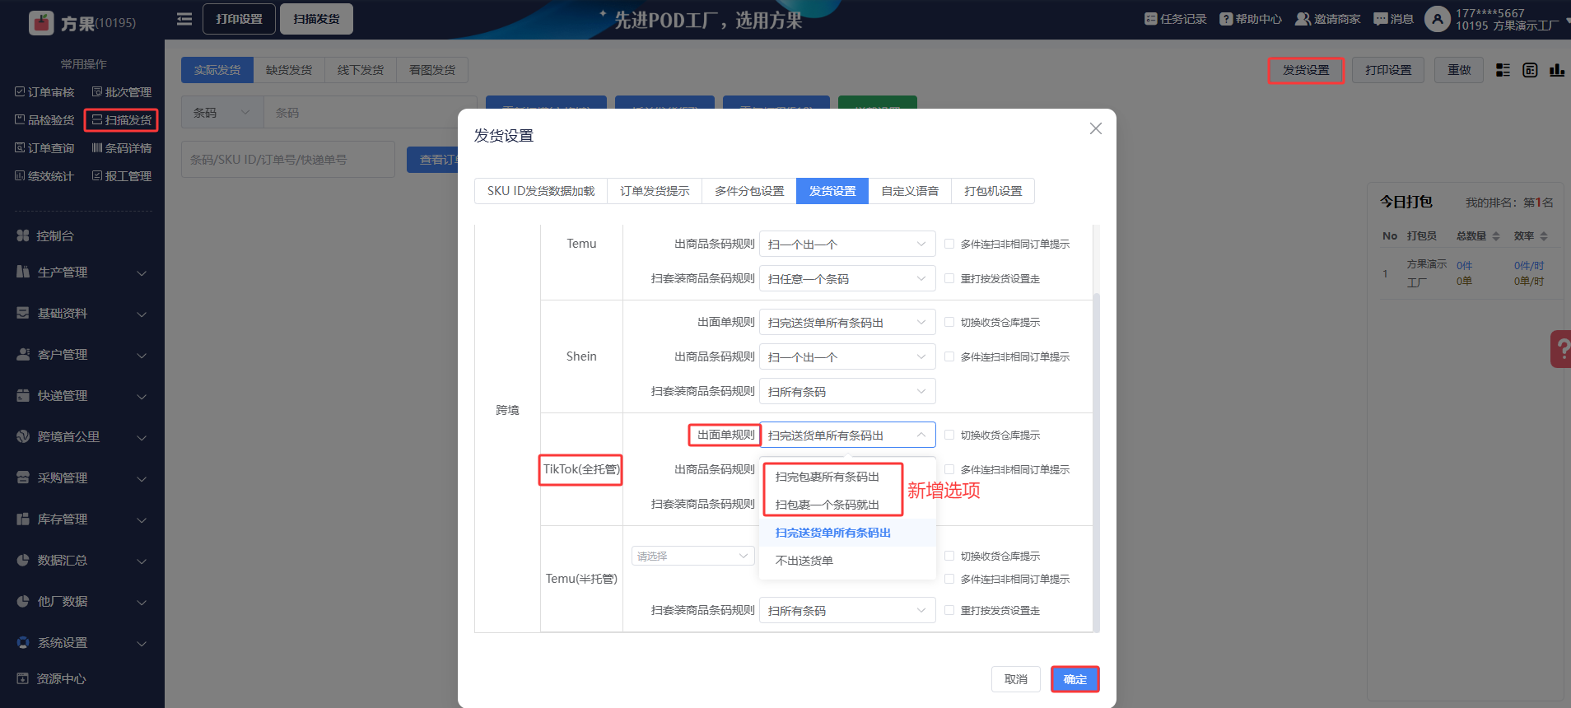Close the 发货设置 dialog

[1095, 128]
